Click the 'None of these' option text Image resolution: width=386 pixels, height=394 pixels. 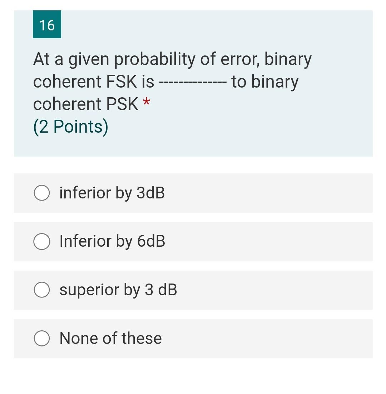[110, 338]
